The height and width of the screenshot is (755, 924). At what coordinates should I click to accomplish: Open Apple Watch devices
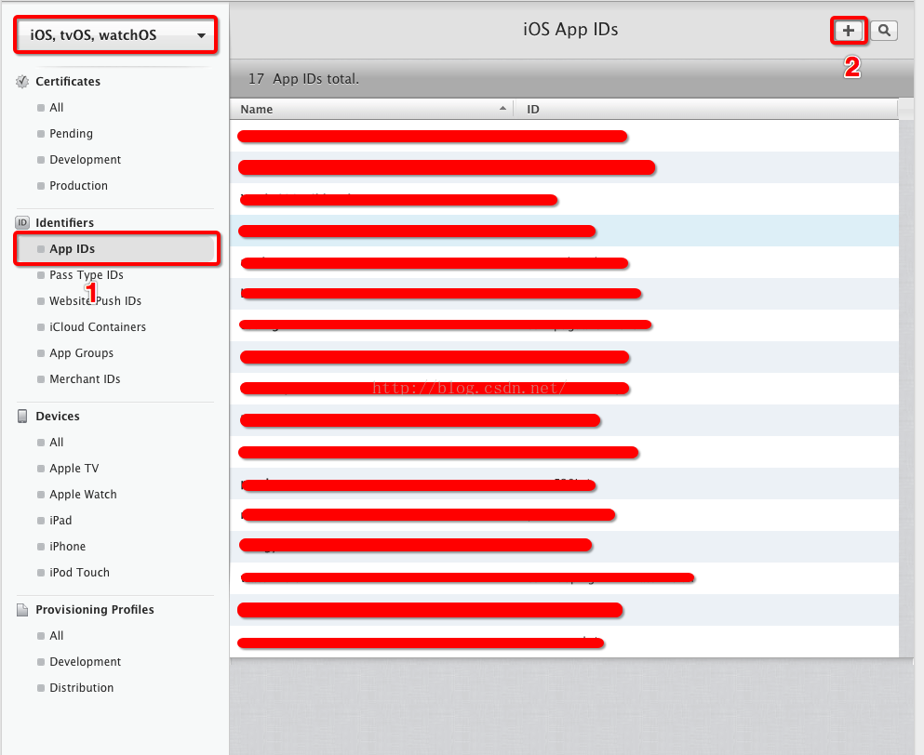coord(83,494)
